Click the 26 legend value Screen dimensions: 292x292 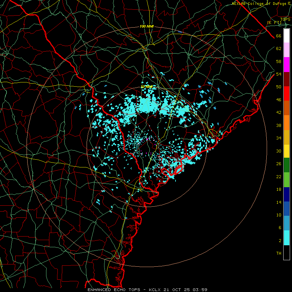click(x=279, y=164)
